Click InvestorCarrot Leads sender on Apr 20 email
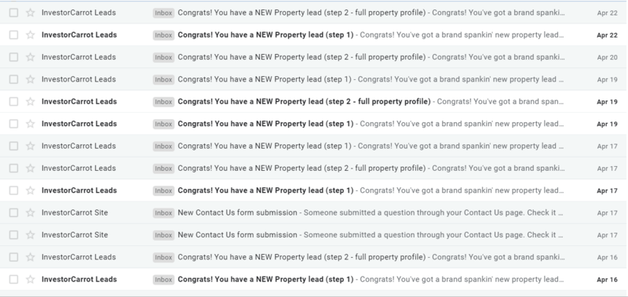628x297 pixels. tap(78, 57)
